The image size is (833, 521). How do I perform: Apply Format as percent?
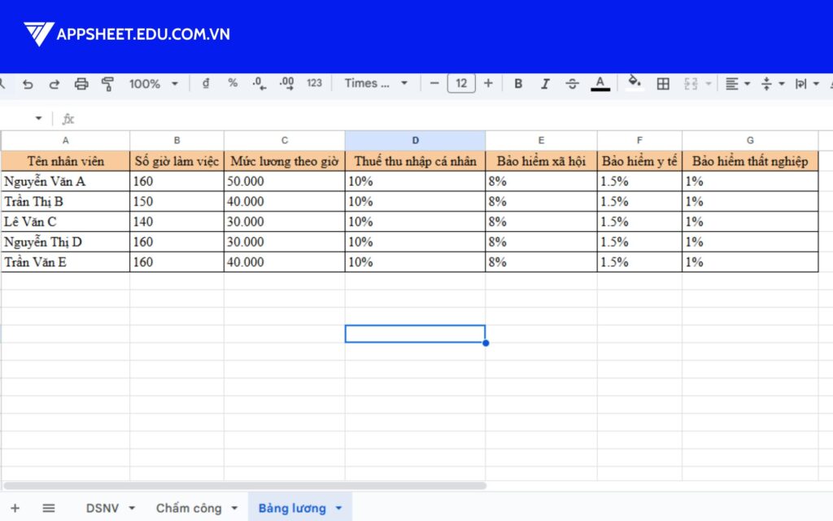(x=232, y=83)
